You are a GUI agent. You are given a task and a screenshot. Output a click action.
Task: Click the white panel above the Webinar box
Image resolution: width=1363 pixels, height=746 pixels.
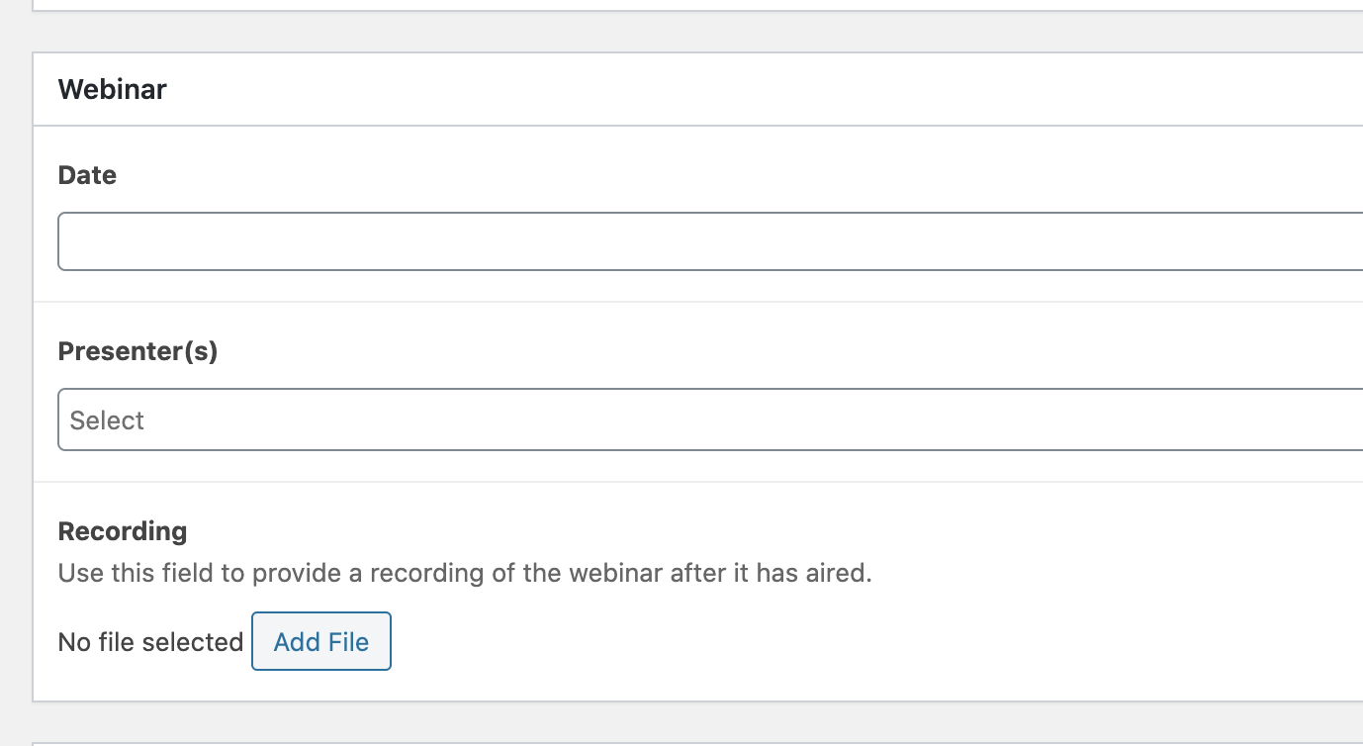tap(692, 4)
